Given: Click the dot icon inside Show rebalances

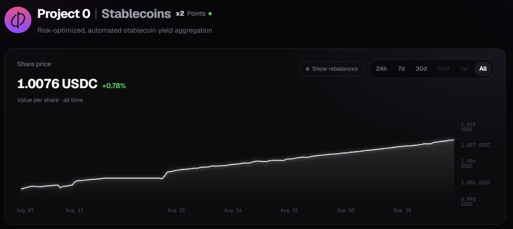Looking at the screenshot, I should click(308, 69).
